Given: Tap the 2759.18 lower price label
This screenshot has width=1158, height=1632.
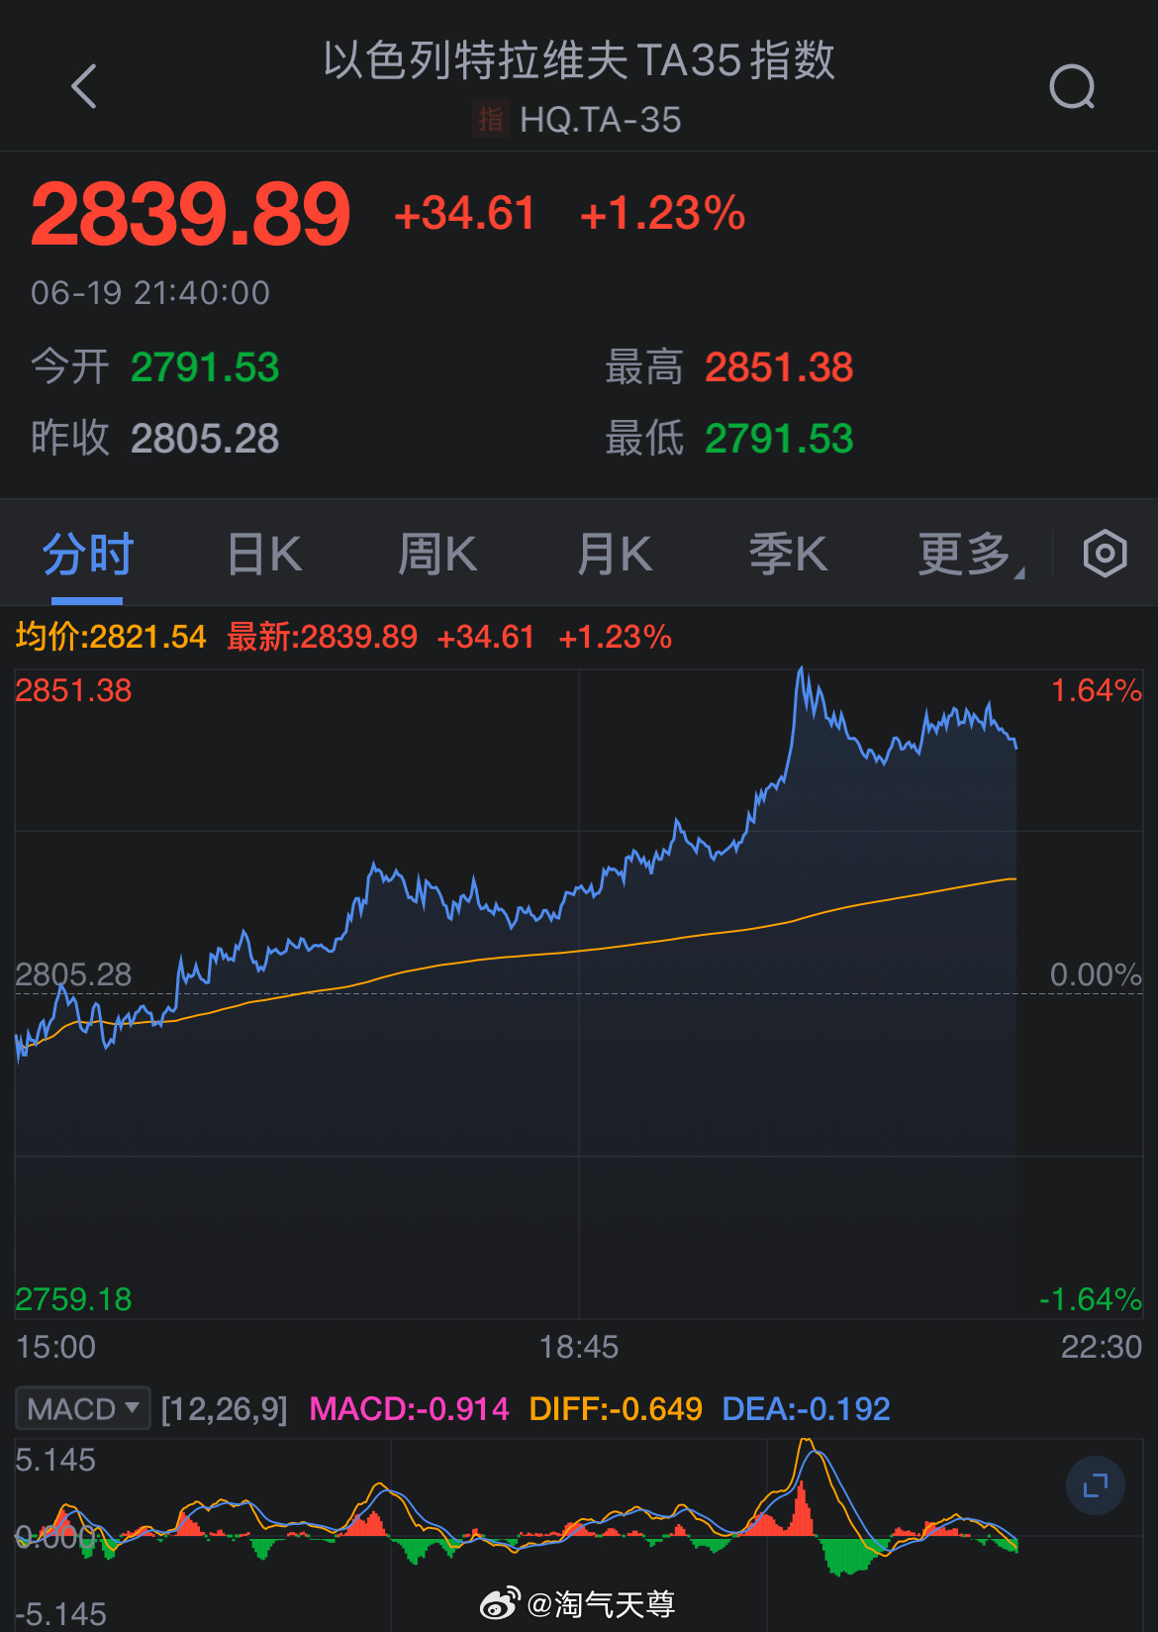Looking at the screenshot, I should tap(73, 1299).
